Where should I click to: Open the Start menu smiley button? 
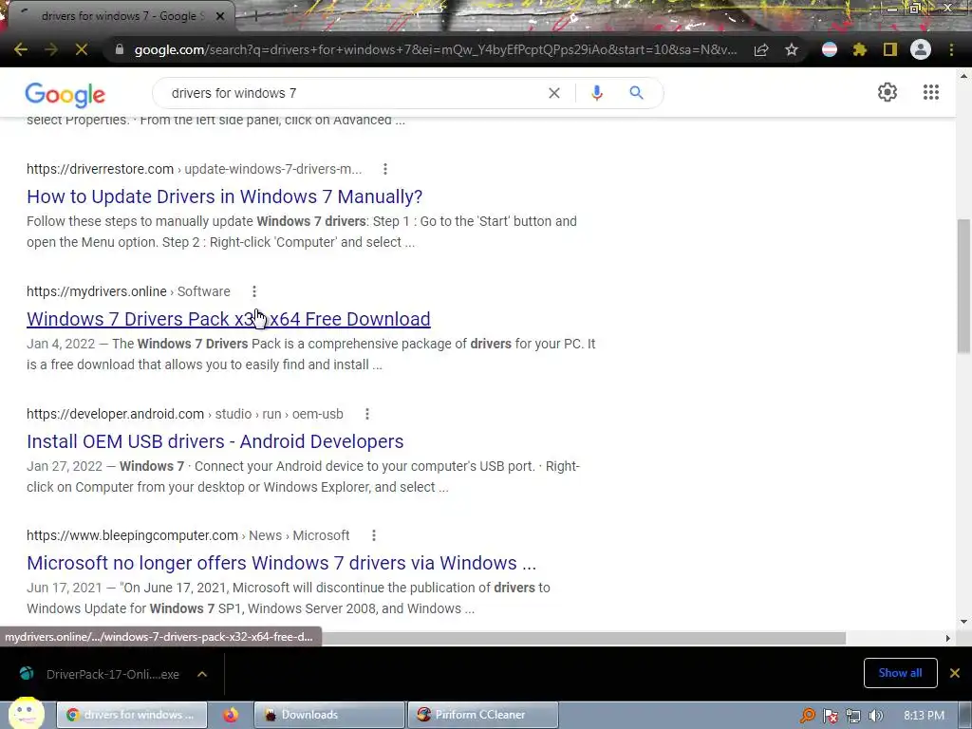point(26,714)
